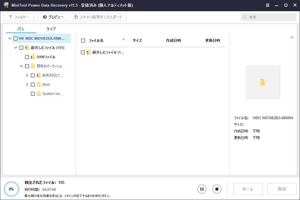This screenshot has height=200, width=300.
Task: Click the WDC hard drive icon in tree
Action: coord(22,39)
